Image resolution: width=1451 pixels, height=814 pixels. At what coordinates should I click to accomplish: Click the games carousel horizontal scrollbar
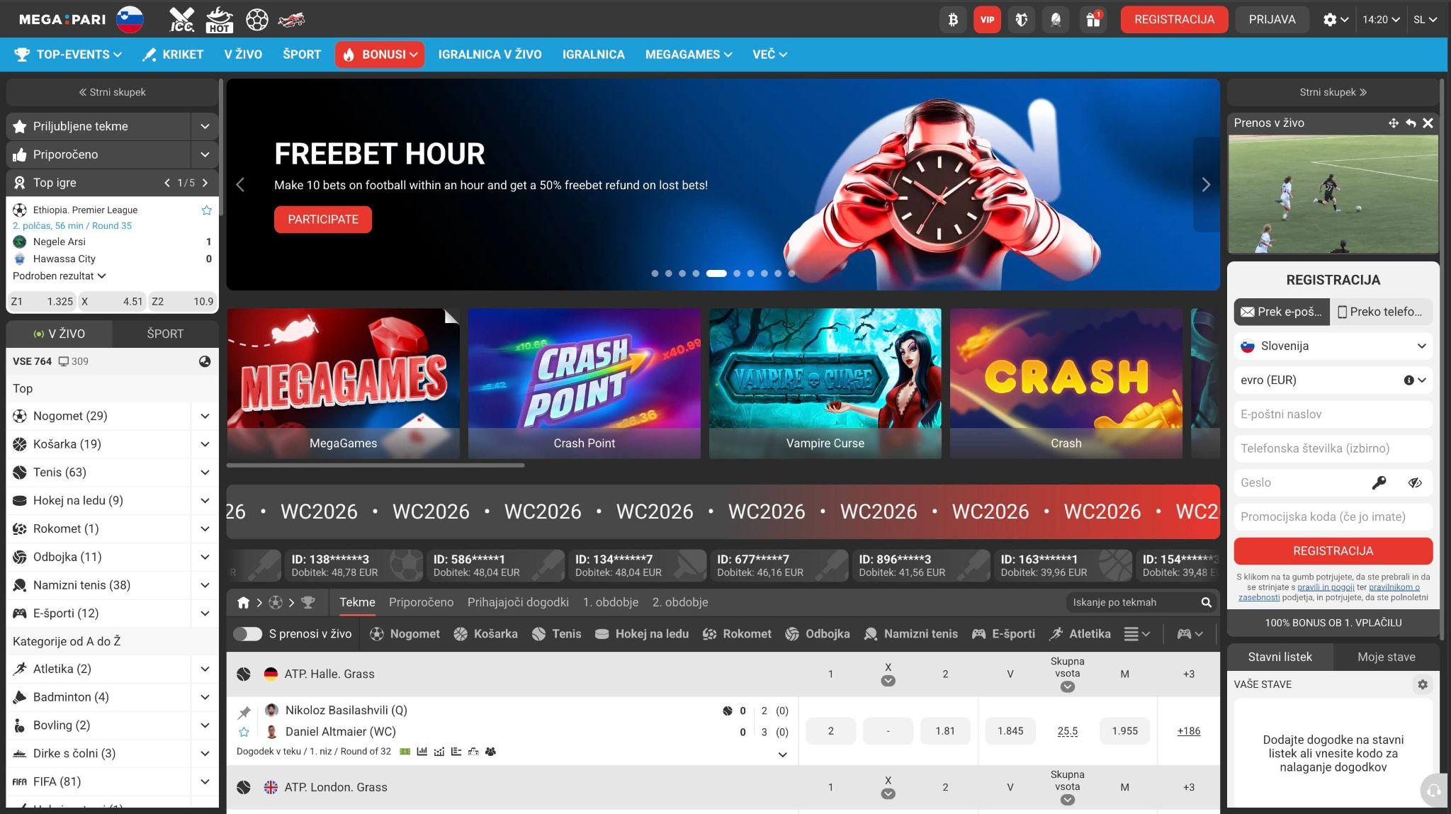click(376, 465)
